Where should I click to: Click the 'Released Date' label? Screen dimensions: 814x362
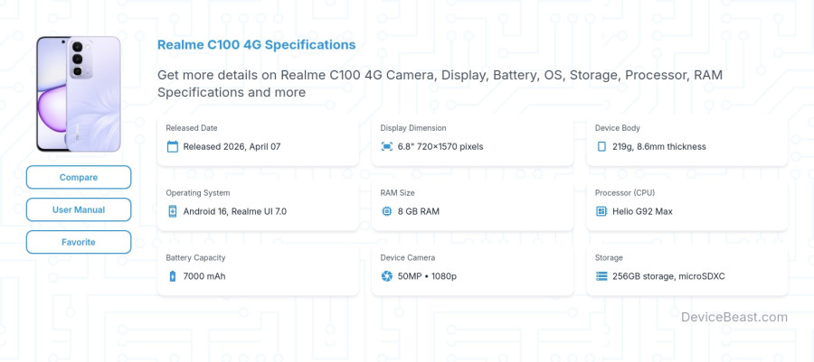(192, 128)
